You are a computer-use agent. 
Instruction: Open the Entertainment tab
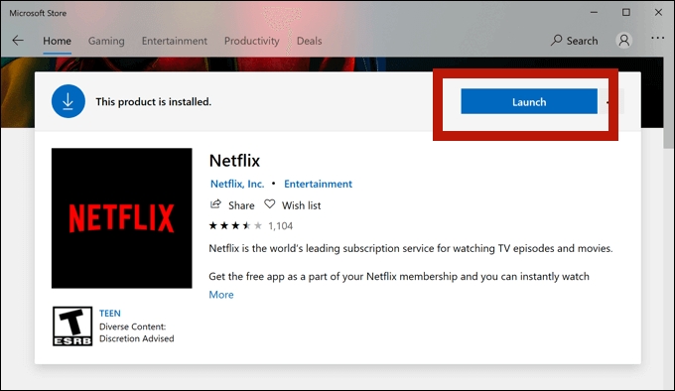(x=175, y=41)
